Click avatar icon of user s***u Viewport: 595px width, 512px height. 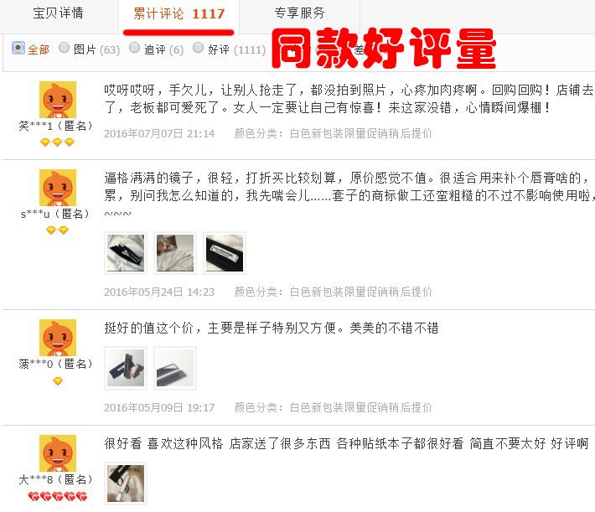pos(58,188)
